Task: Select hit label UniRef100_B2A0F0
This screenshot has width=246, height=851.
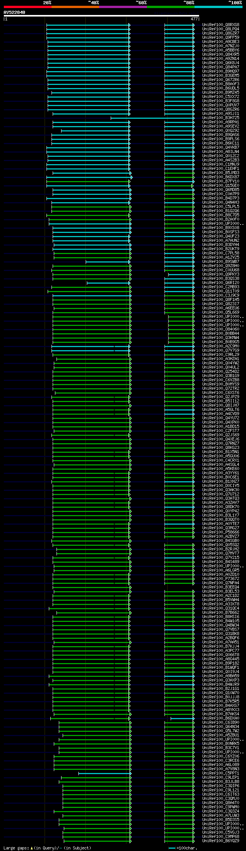Action: click(221, 219)
